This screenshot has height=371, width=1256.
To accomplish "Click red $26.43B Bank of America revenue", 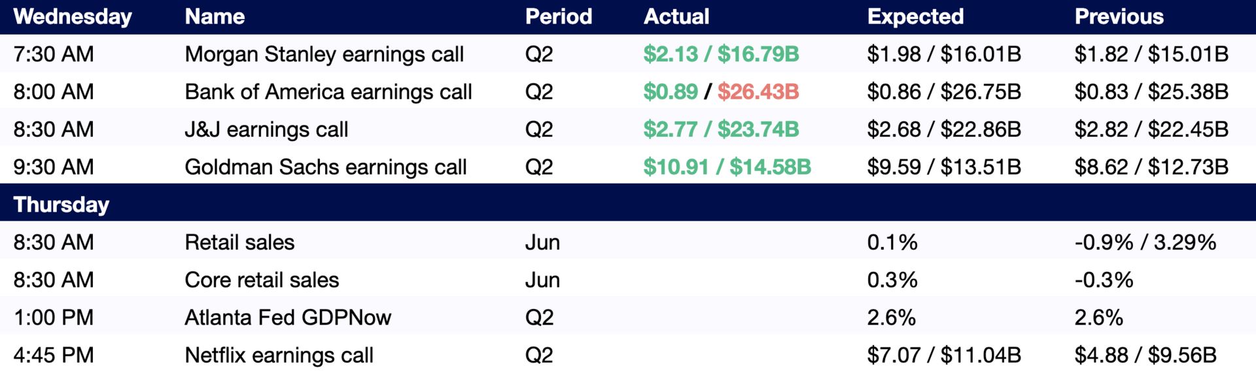I will pyautogui.click(x=758, y=92).
